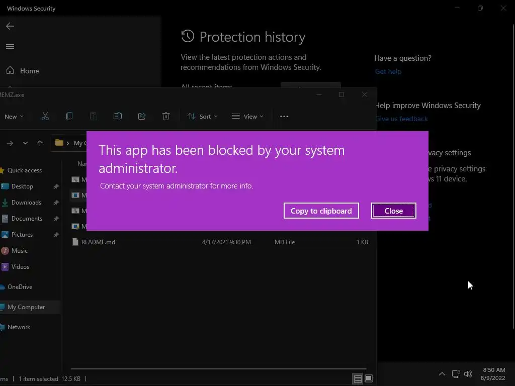The height and width of the screenshot is (386, 515).
Task: Click the Cut scissors icon
Action: click(45, 116)
